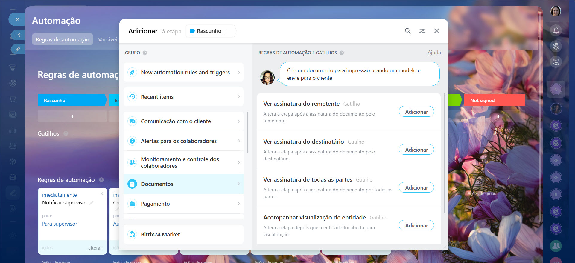Select the red Not signed stage
575x263 pixels.
[x=494, y=100]
